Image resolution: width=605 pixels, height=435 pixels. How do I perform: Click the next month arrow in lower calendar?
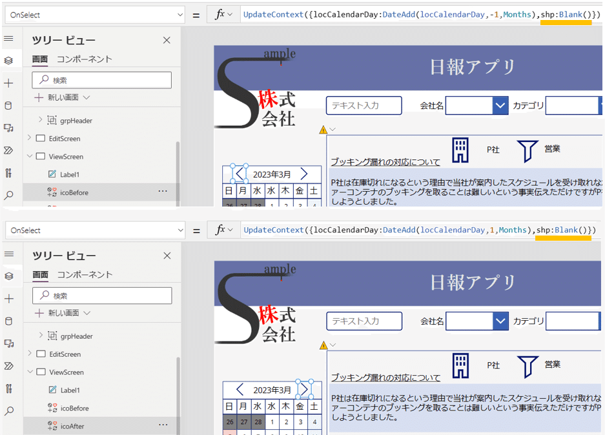304,389
